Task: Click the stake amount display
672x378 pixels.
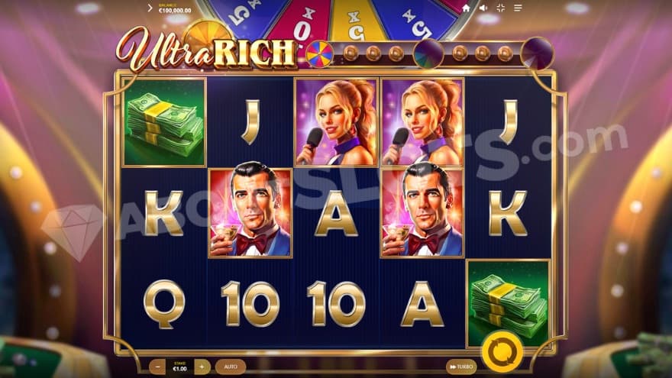Action: coord(179,367)
